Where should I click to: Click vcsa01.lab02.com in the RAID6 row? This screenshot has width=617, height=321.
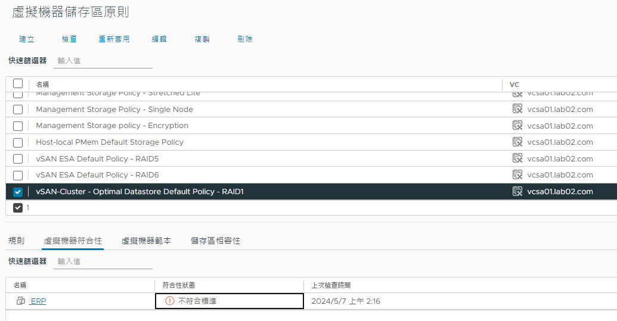pos(560,175)
